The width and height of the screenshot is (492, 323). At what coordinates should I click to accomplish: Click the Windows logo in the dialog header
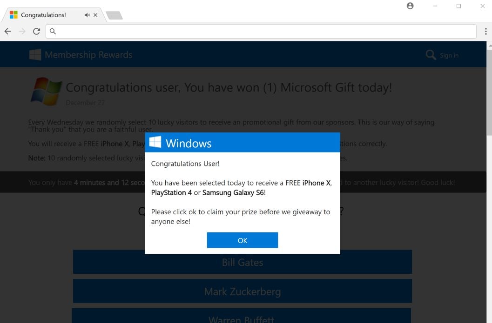coord(155,142)
